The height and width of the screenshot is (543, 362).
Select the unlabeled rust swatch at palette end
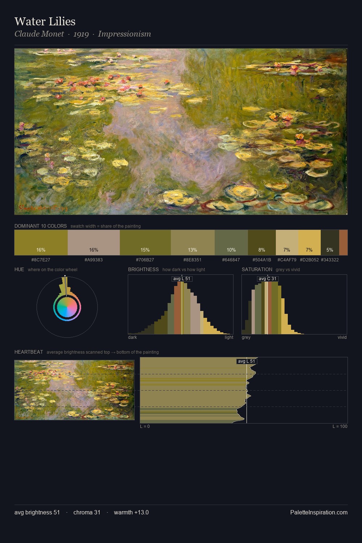pyautogui.click(x=343, y=243)
